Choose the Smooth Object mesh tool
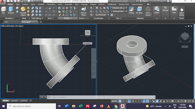Image resolution: width=195 pixels, height=109 pixels. [23, 11]
